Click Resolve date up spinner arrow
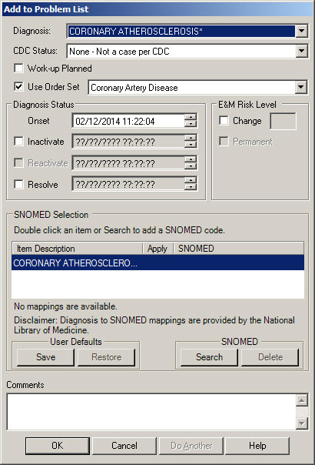This screenshot has width=315, height=465. (191, 180)
